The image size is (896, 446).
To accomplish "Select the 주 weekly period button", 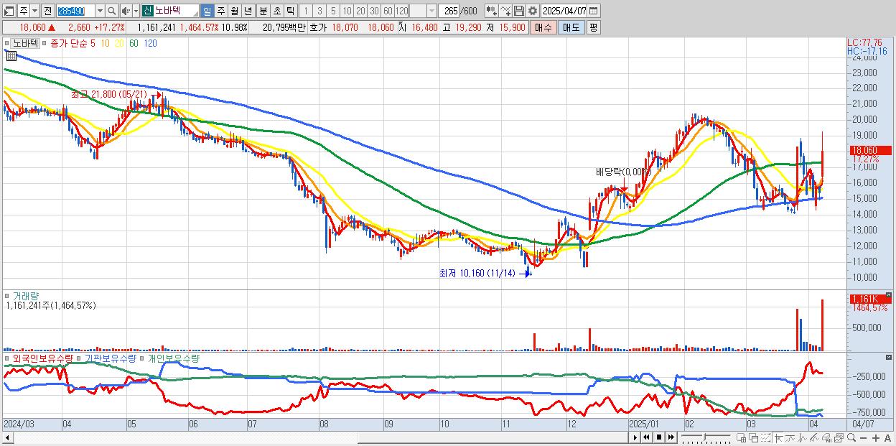I will pos(220,11).
